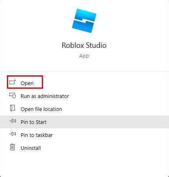
Task: Click the Roblox Studio title text
Action: coord(84,45)
